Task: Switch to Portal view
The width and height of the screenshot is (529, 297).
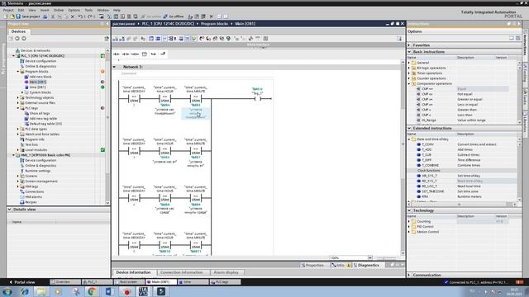Action: (x=22, y=282)
